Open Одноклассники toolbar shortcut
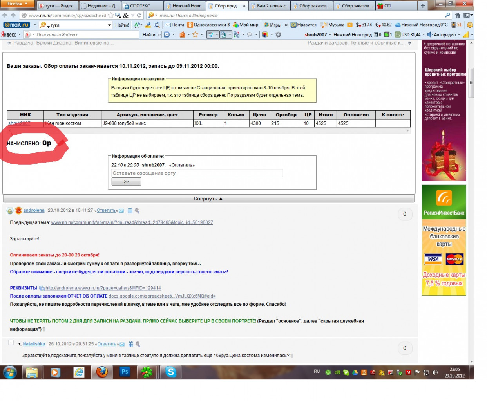Screen dimensions: 487x401 208,25
